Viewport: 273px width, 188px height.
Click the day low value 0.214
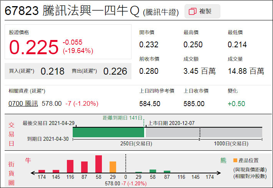237,45
